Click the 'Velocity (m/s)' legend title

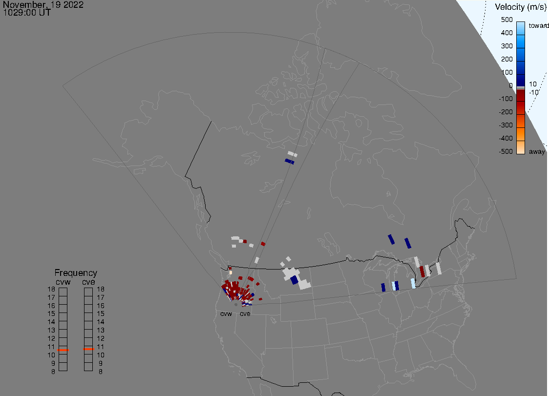click(x=521, y=7)
